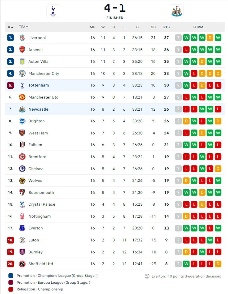Open the Sheffield Utd team link

tap(41, 264)
